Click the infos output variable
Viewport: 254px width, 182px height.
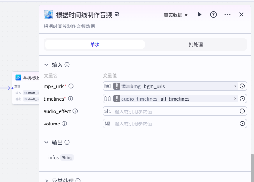coord(53,157)
